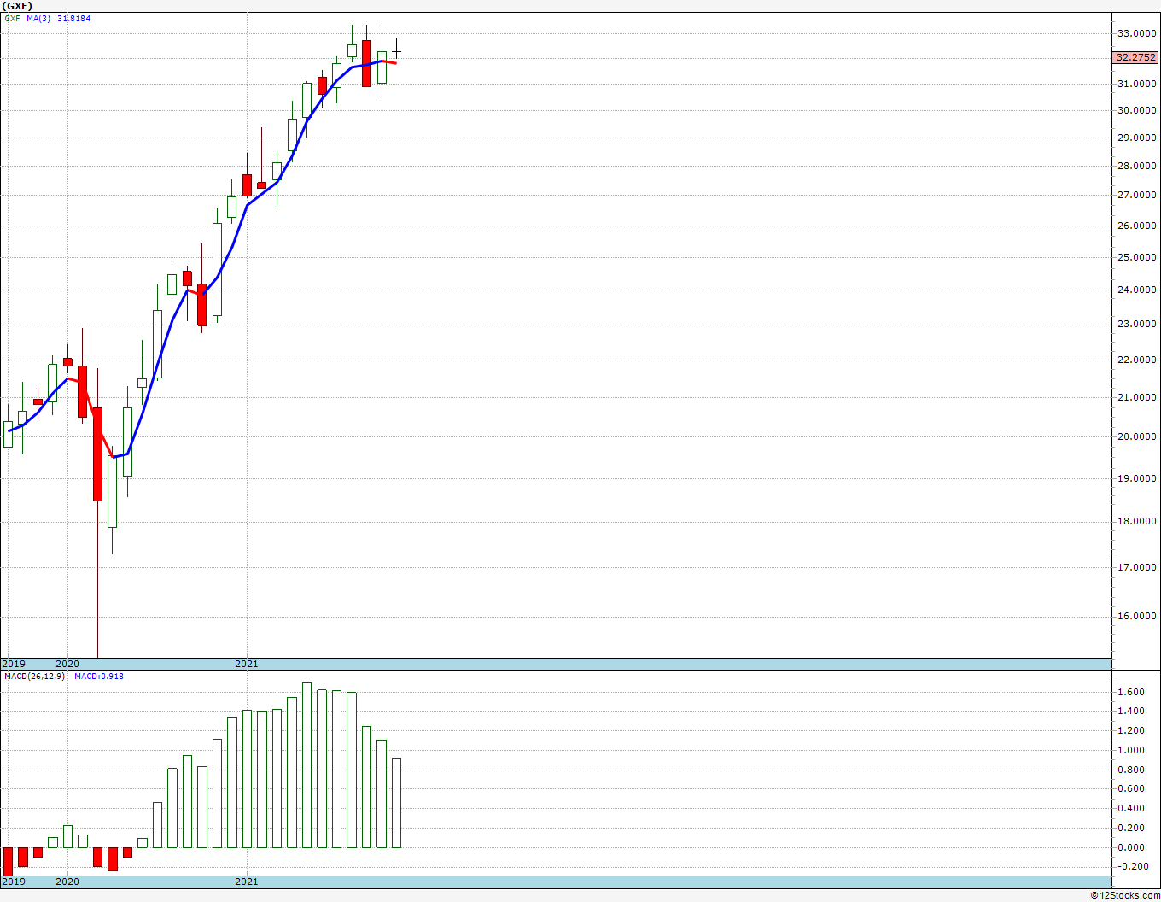Select the 27.0000 price axis label
Screen dimensions: 1161x902
tap(1138, 195)
